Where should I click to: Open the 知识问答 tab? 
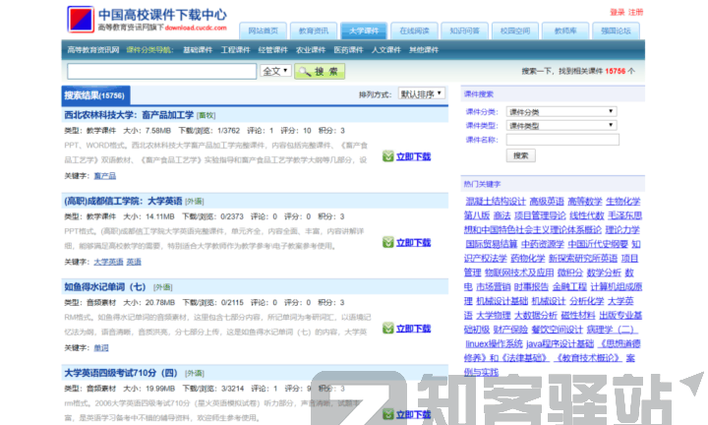pos(464,30)
